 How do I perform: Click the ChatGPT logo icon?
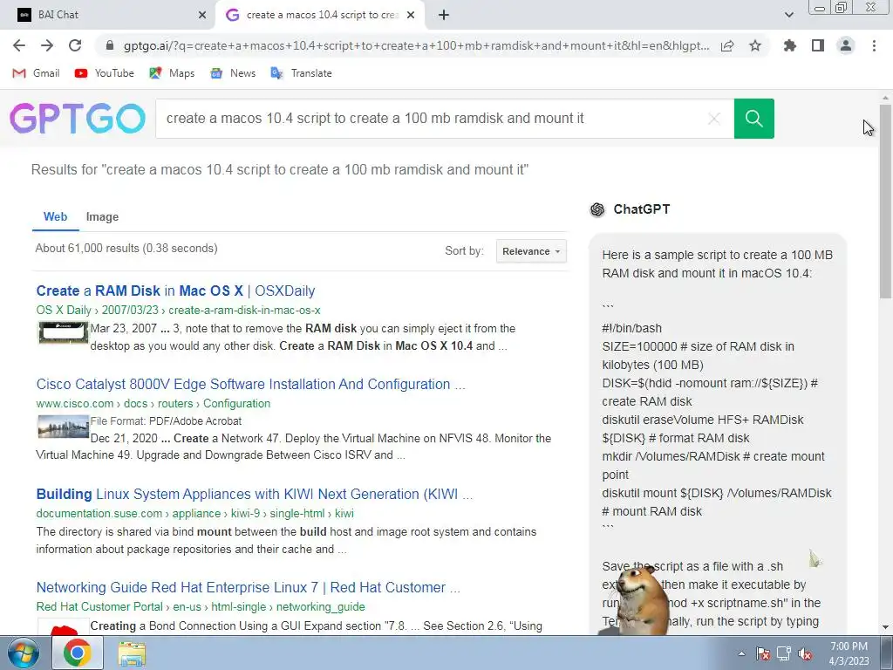pos(597,209)
